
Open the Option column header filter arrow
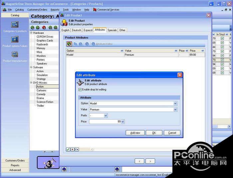122,51
